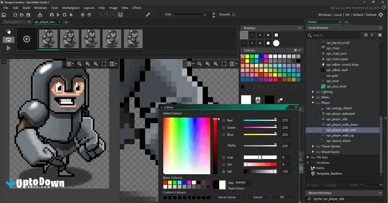Click the Store Colour button

click(227, 197)
